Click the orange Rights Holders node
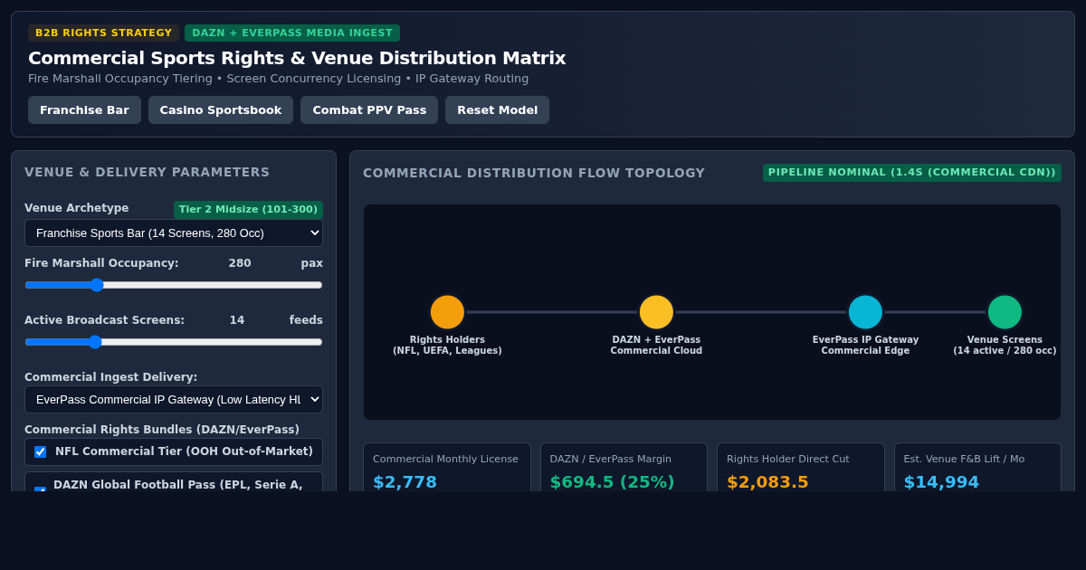The height and width of the screenshot is (570, 1086). pyautogui.click(x=447, y=312)
